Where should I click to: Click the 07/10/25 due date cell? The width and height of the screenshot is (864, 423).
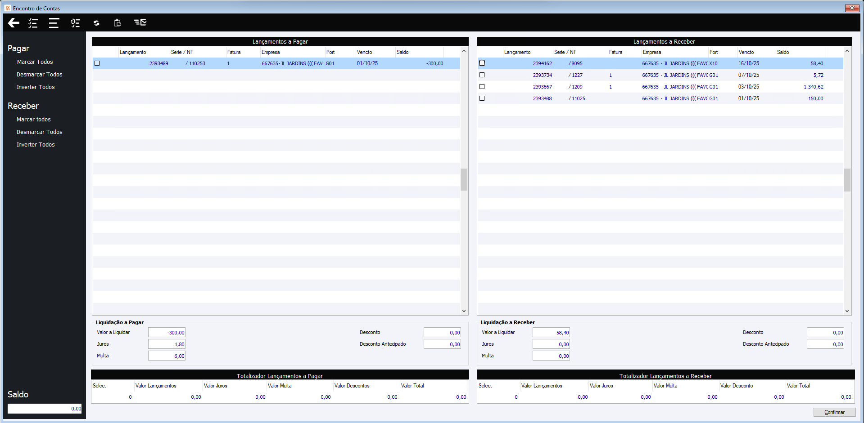coord(749,76)
